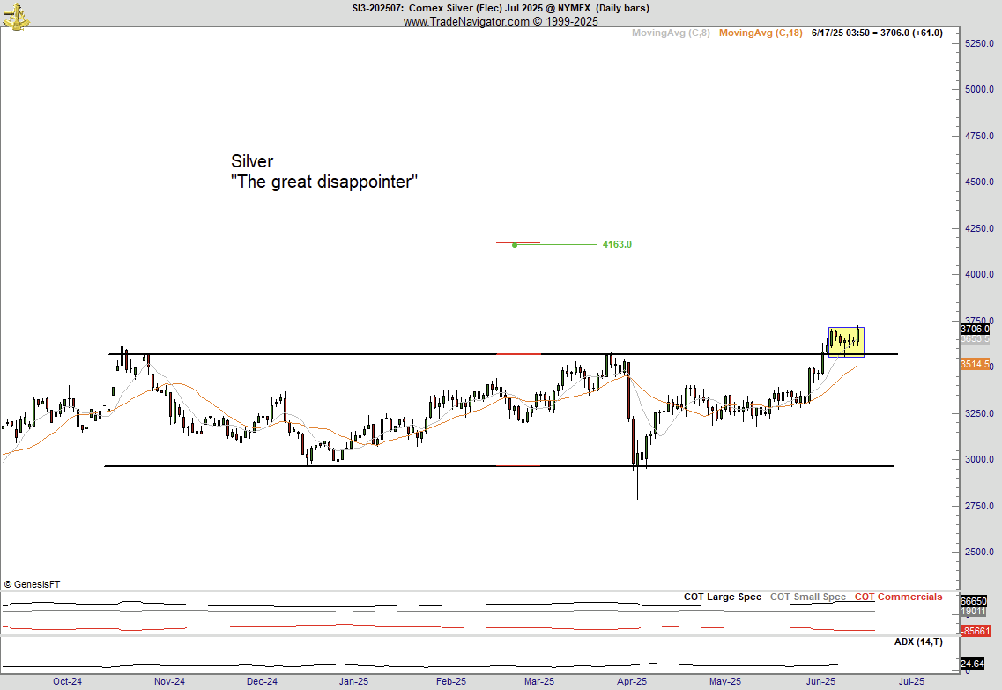Image resolution: width=1002 pixels, height=690 pixels.
Task: Click the 66650 COT value tag
Action: click(974, 601)
